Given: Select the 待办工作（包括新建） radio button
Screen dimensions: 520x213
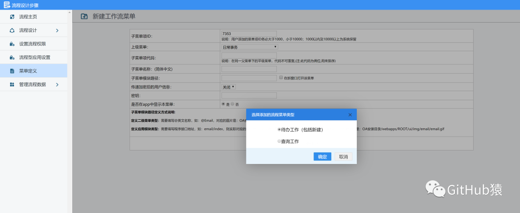Looking at the screenshot, I should click(279, 130).
